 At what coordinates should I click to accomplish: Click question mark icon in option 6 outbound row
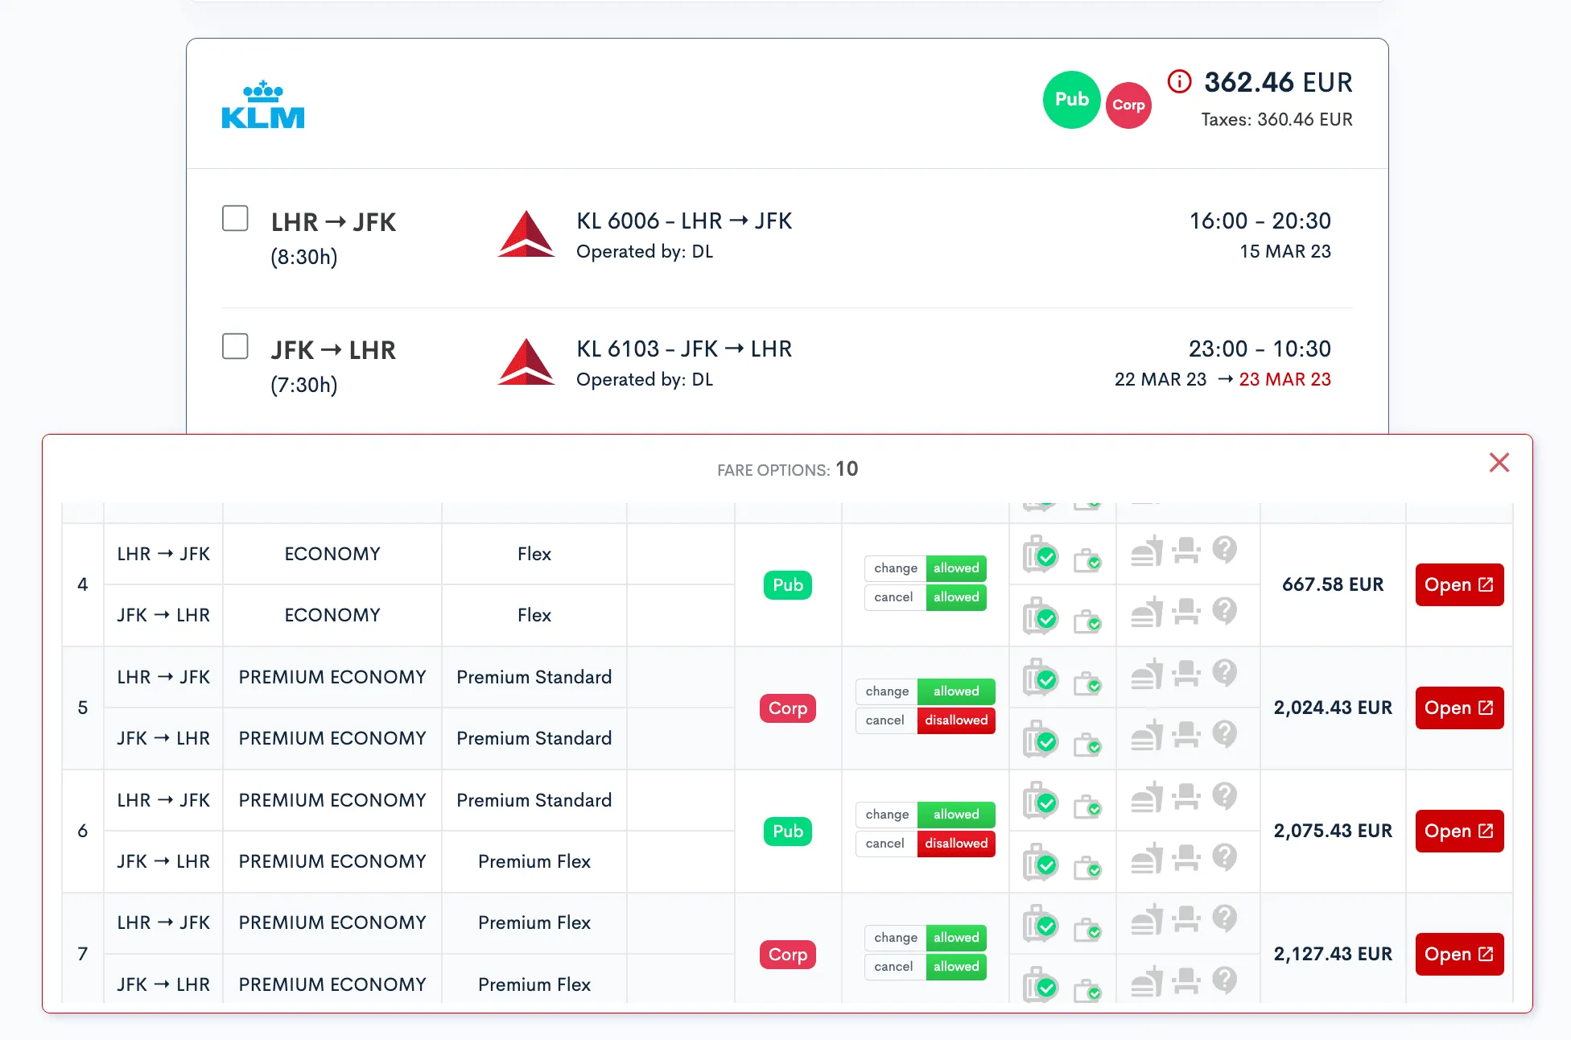(1224, 795)
